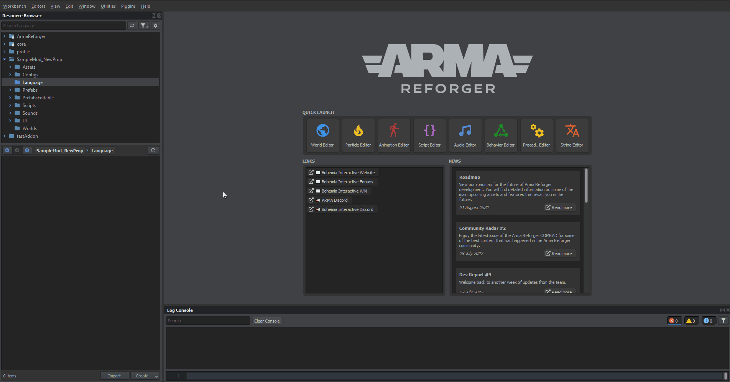Open the Create button dropdown arrow
The height and width of the screenshot is (382, 730).
156,376
